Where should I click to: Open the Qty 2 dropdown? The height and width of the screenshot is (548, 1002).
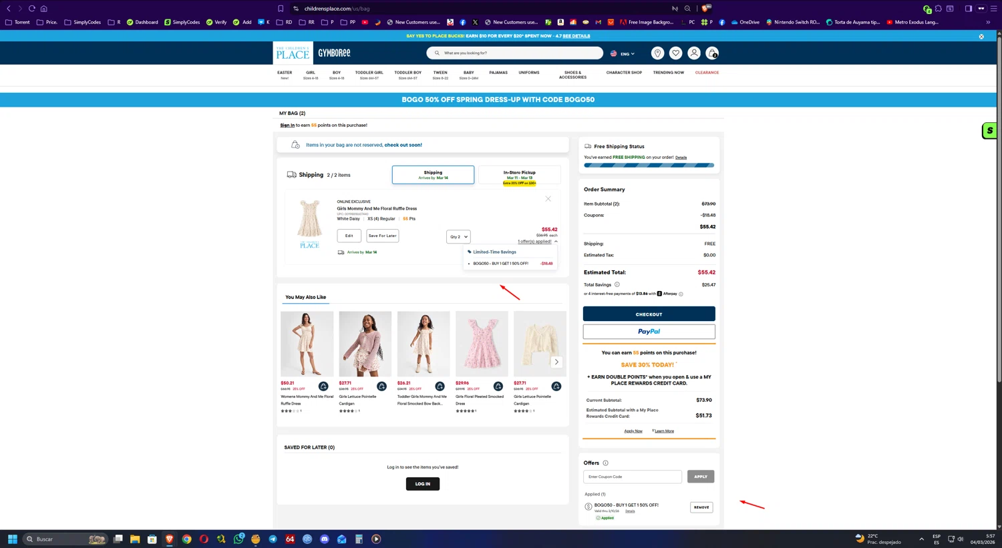tap(458, 237)
